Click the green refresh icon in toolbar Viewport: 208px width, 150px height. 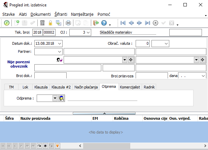(x=7, y=23)
